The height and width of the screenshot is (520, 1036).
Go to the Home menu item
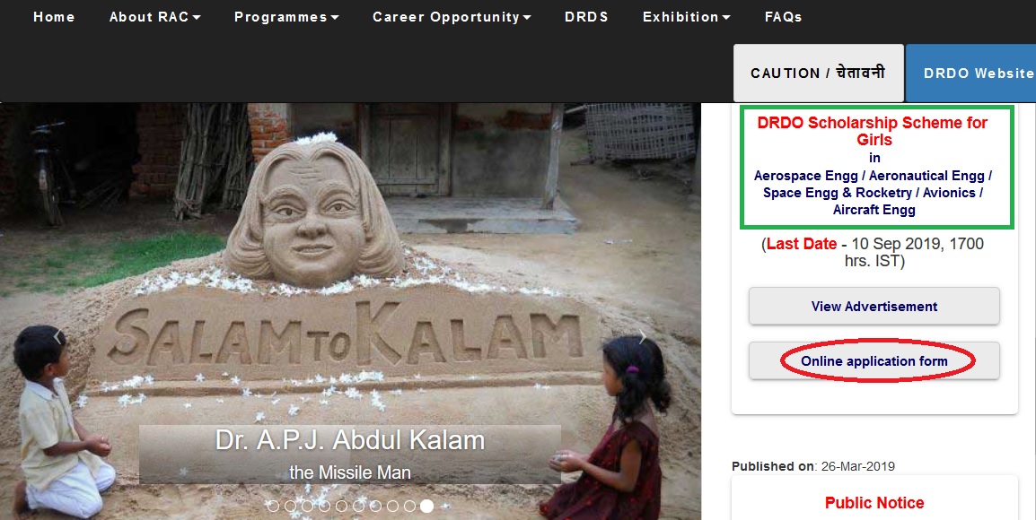point(54,17)
